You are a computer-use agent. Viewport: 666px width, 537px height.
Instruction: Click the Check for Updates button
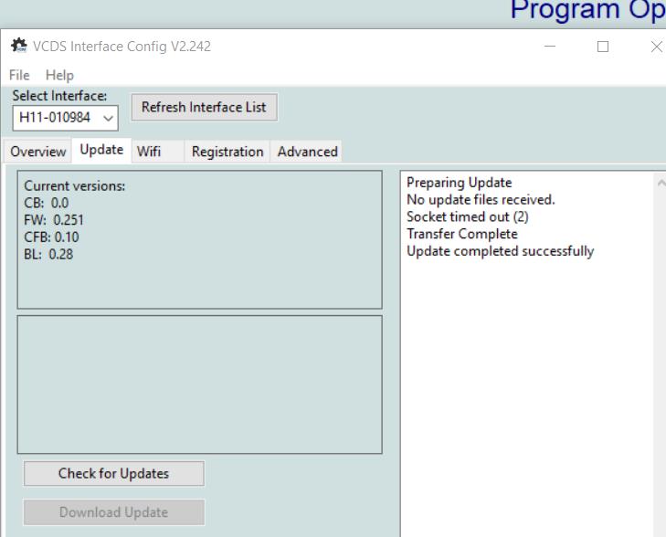click(114, 473)
